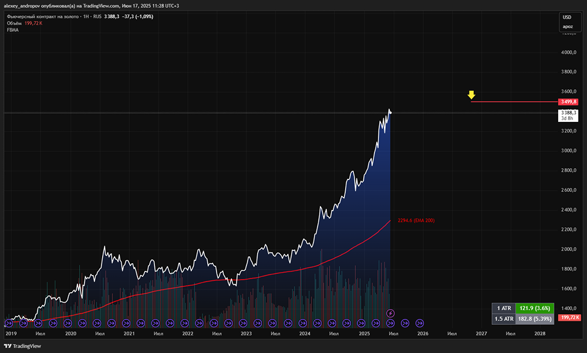The height and width of the screenshot is (353, 587).
Task: Click the publication header by alexey_andropov
Action: click(92, 6)
